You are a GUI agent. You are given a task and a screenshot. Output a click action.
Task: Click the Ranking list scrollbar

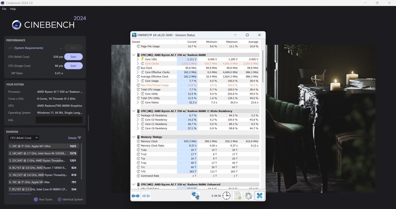tap(81, 161)
